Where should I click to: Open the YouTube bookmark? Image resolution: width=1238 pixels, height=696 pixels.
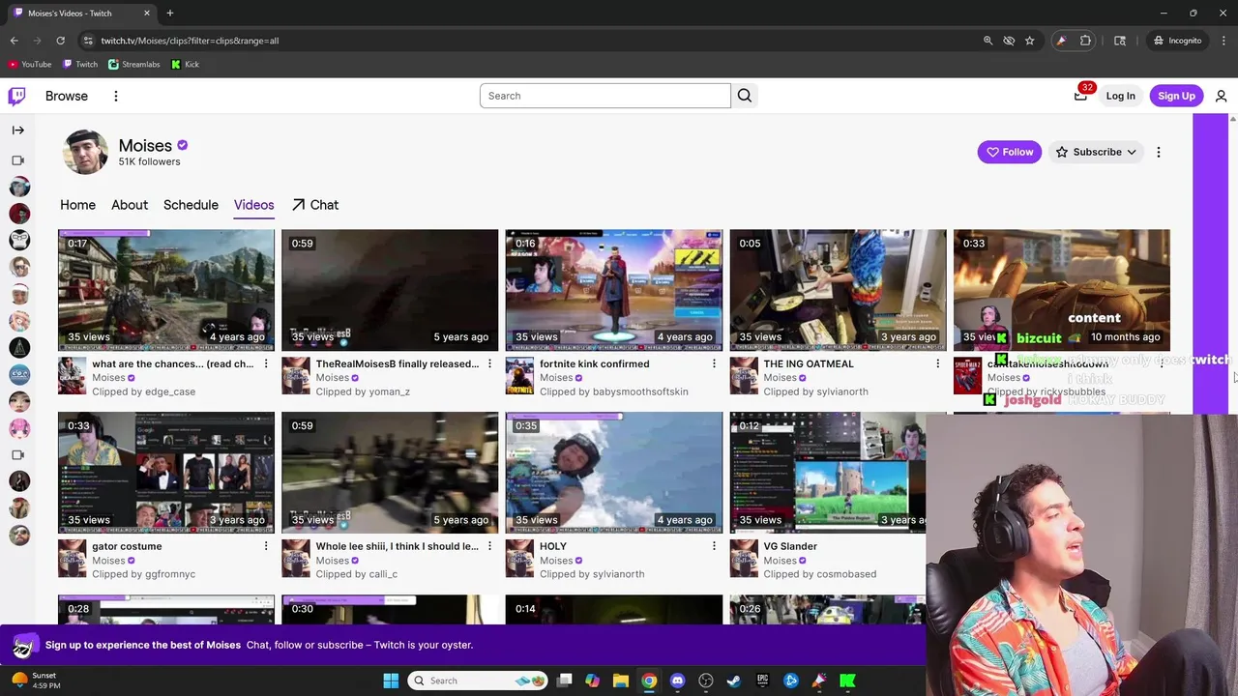(x=30, y=64)
